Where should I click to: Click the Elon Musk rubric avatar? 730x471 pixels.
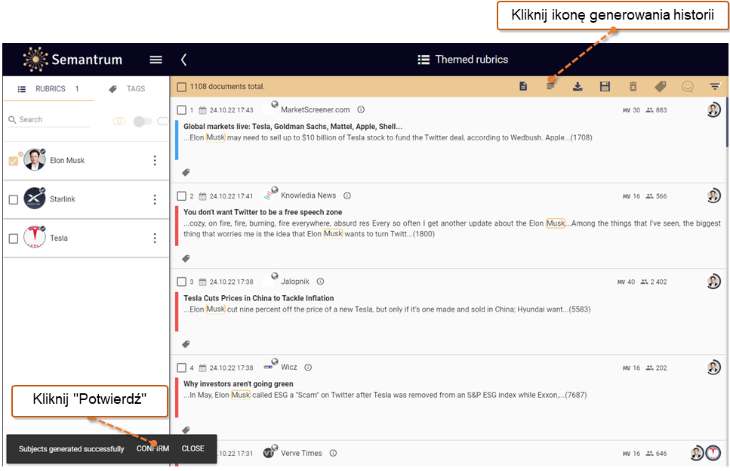(x=35, y=159)
